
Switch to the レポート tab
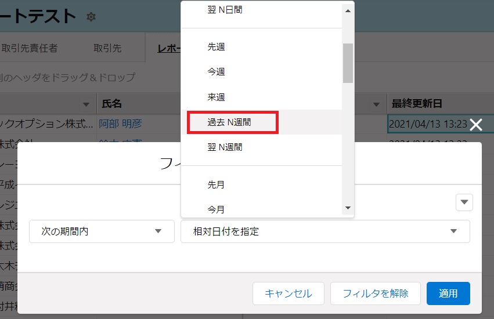point(168,48)
